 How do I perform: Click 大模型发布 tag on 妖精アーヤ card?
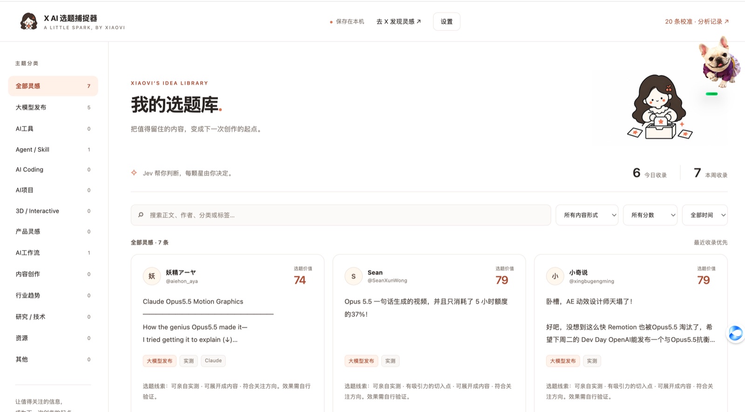coord(160,361)
